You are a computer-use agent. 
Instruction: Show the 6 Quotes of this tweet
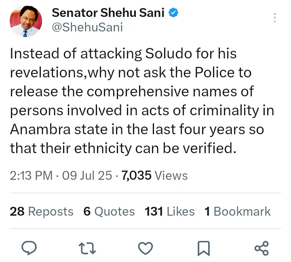109,212
